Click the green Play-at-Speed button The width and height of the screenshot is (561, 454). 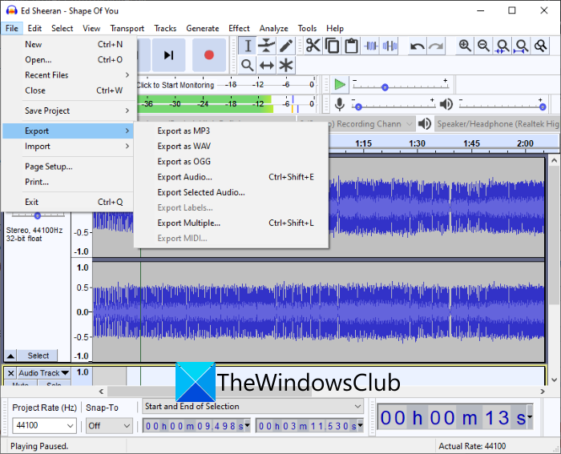[340, 85]
